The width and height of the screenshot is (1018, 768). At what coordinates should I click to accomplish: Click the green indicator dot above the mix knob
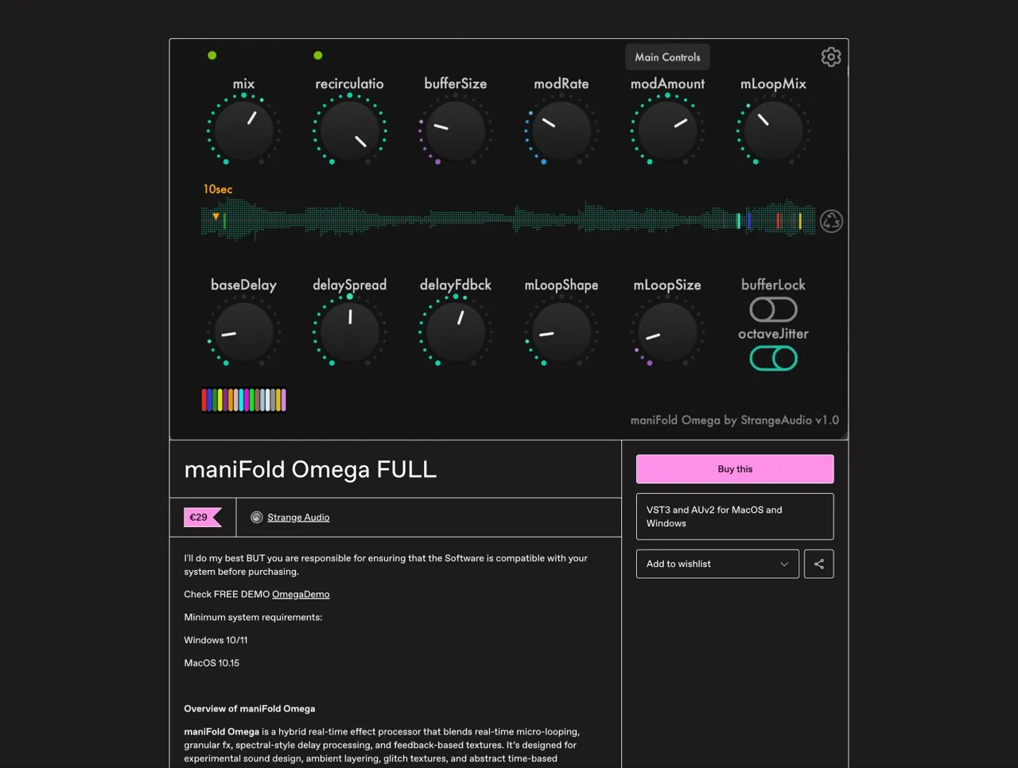click(x=212, y=55)
